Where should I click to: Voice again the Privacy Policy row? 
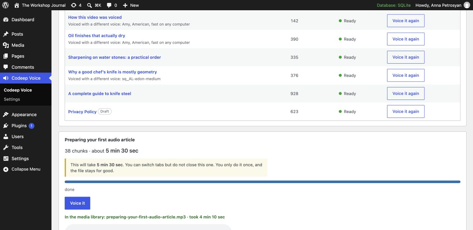[x=405, y=111]
